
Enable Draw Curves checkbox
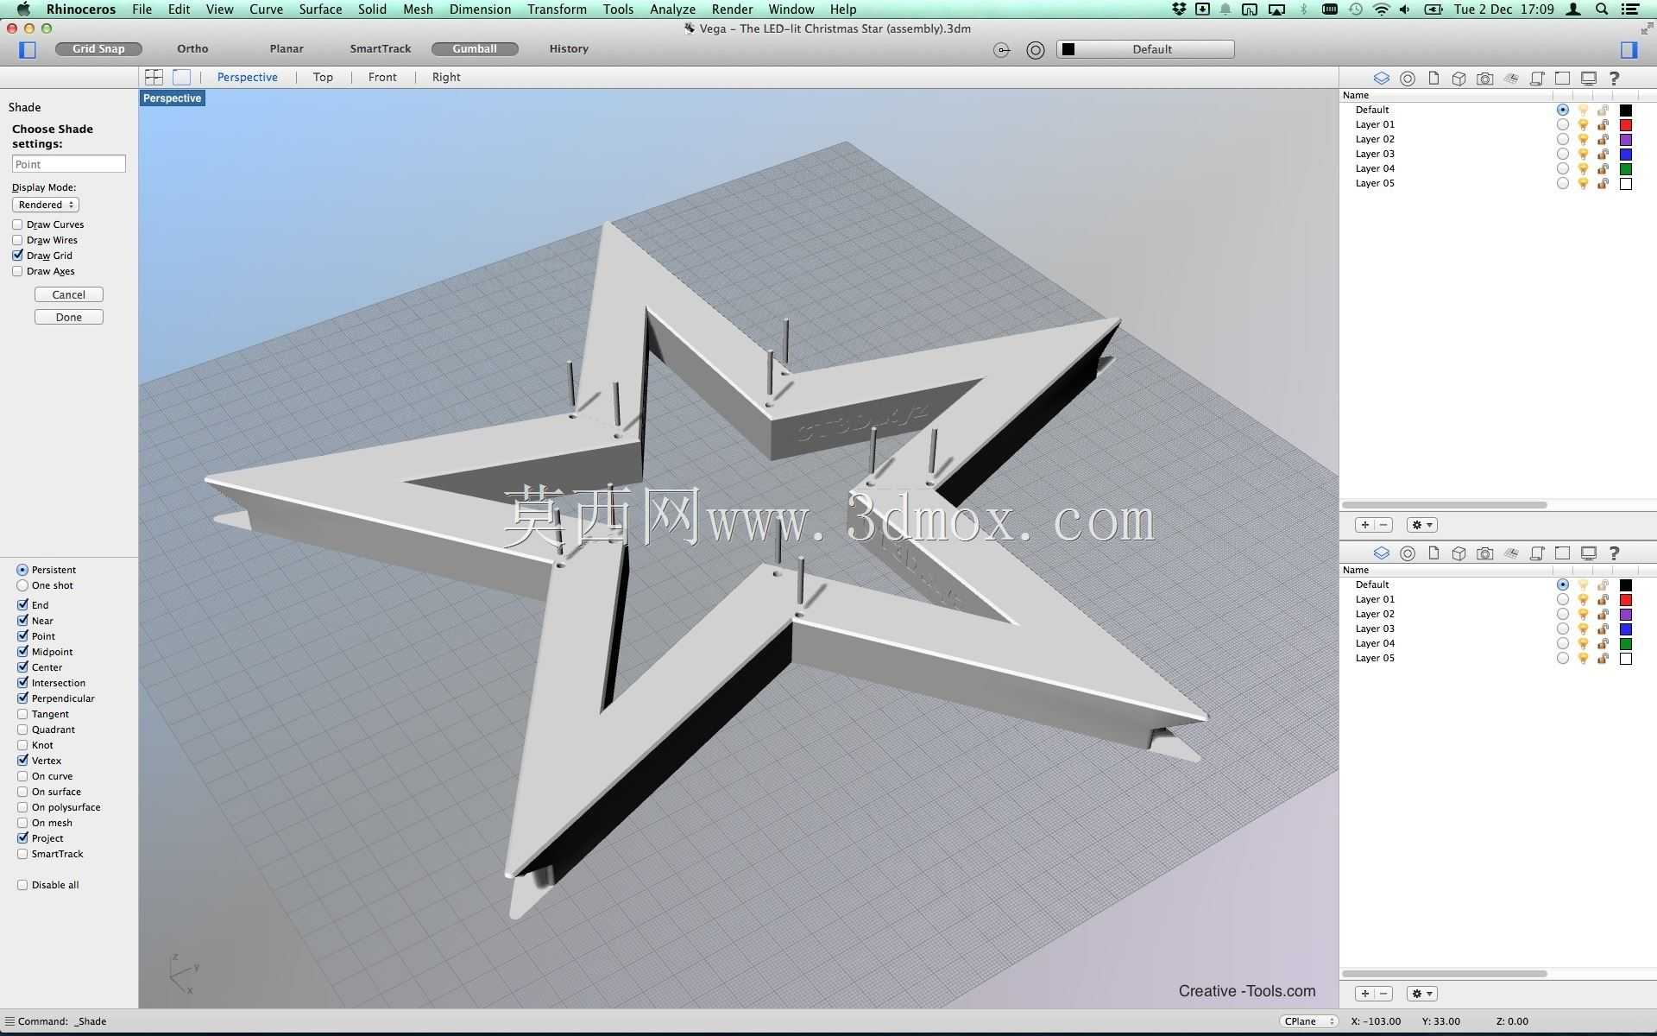pyautogui.click(x=17, y=224)
